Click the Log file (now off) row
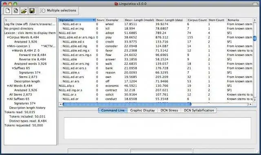The image size is (261, 155). (x=30, y=24)
